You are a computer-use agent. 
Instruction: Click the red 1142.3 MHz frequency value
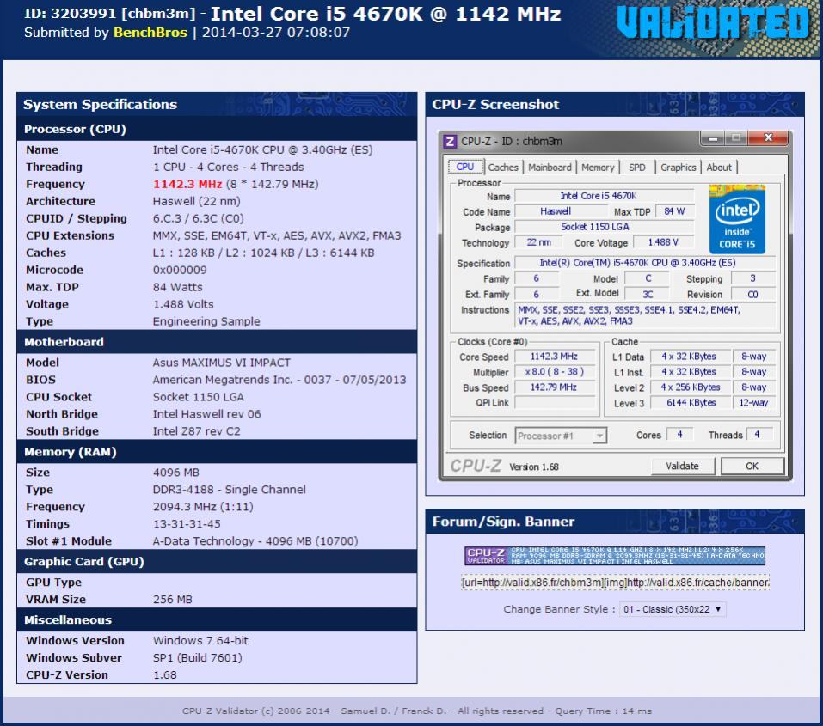click(187, 184)
